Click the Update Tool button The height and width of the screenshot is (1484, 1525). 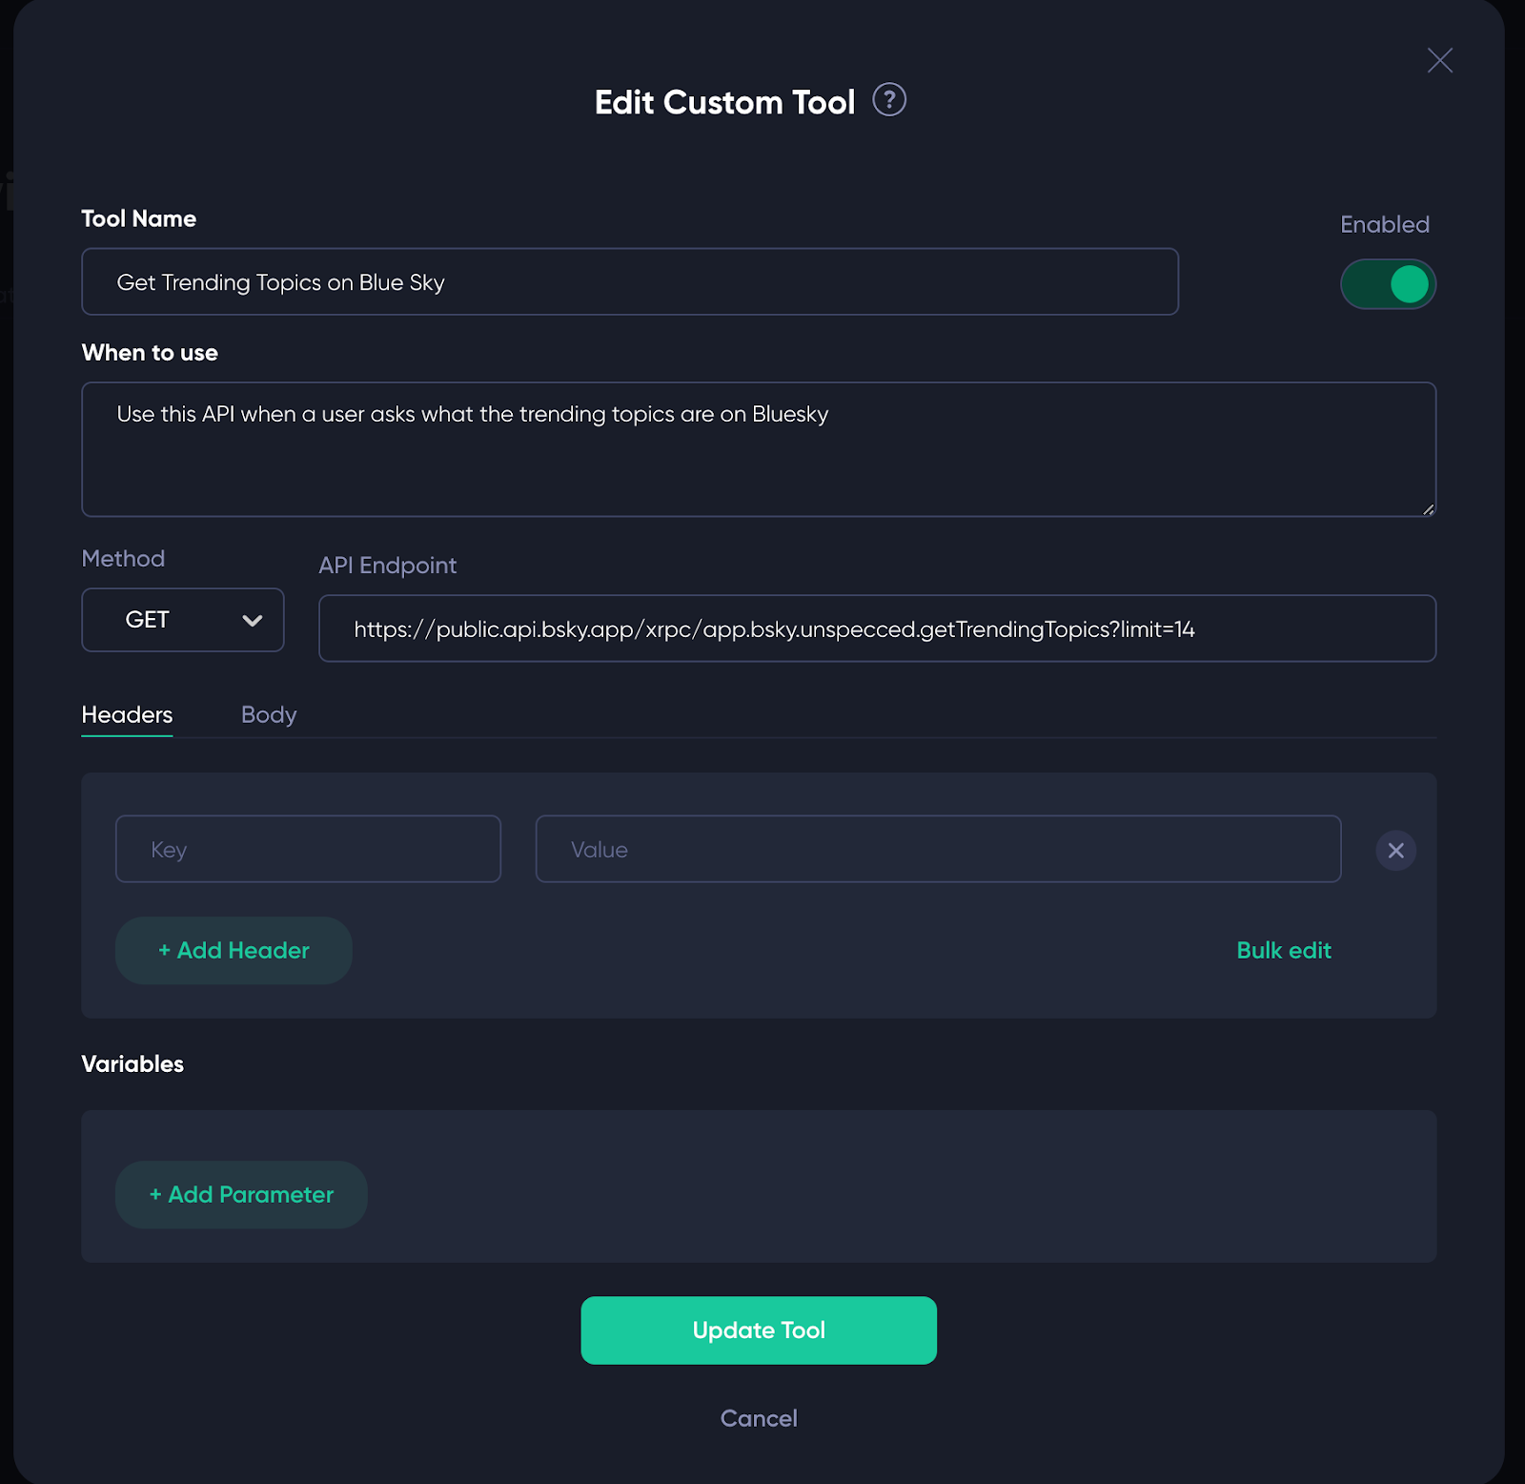pyautogui.click(x=759, y=1329)
